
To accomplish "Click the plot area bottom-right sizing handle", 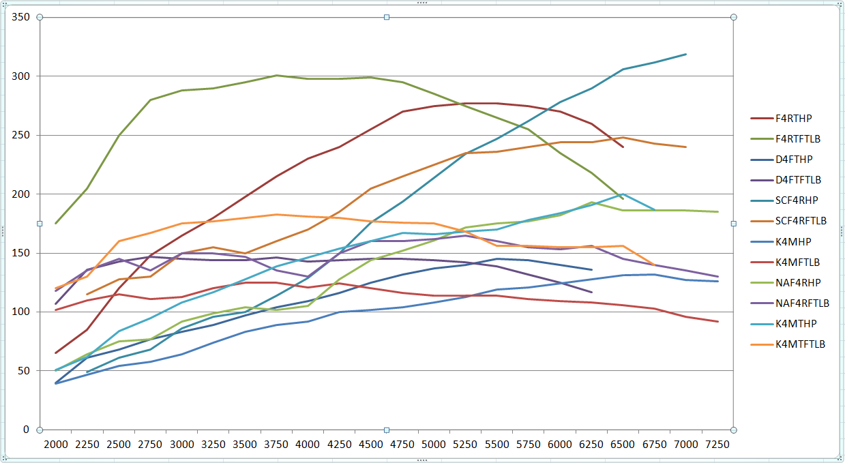I will [734, 430].
